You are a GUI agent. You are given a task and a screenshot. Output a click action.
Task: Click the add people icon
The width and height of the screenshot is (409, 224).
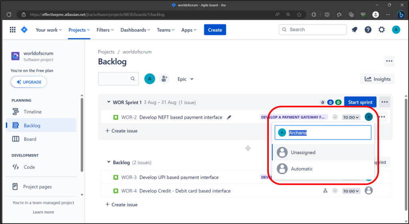click(x=164, y=79)
